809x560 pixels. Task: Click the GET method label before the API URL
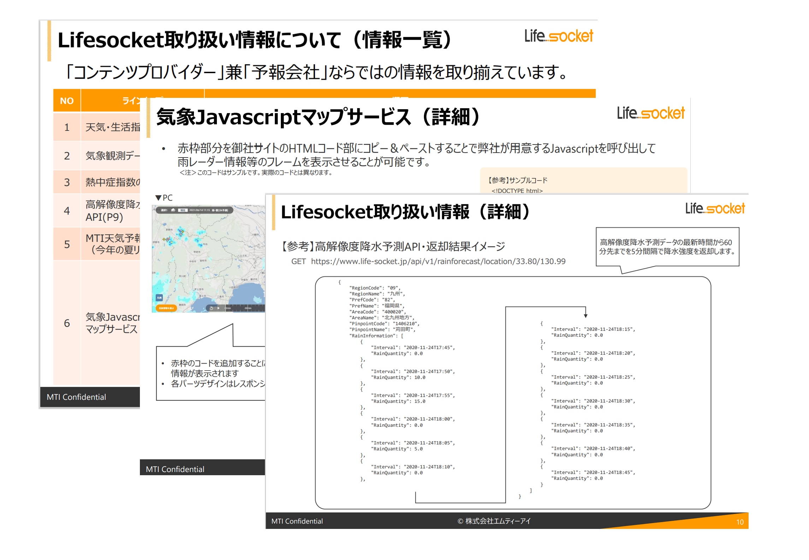point(298,261)
